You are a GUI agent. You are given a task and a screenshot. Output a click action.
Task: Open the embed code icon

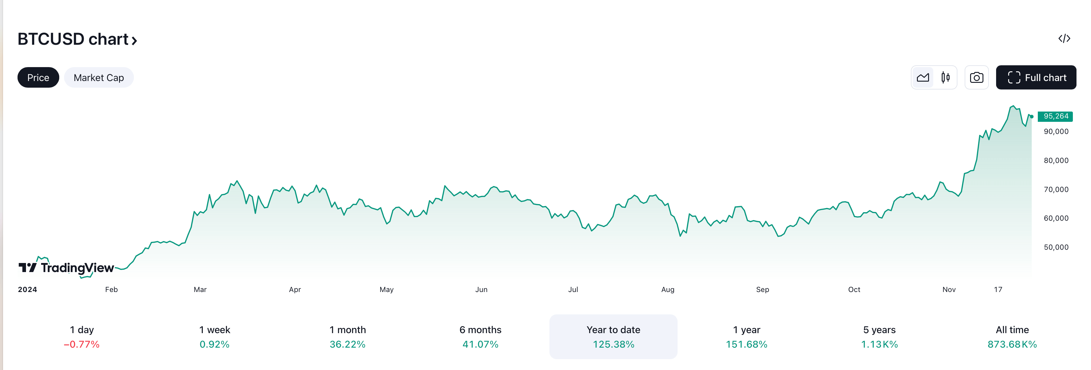tap(1064, 39)
